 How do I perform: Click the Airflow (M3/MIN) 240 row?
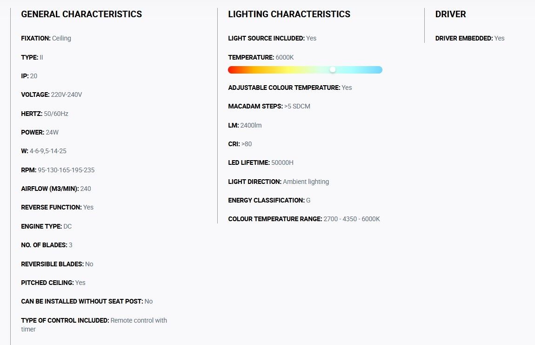(56, 189)
